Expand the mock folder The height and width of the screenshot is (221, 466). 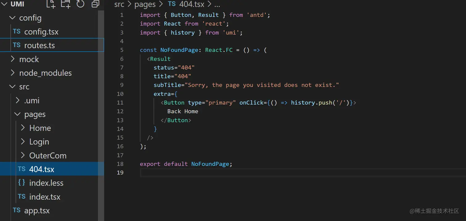pos(12,59)
